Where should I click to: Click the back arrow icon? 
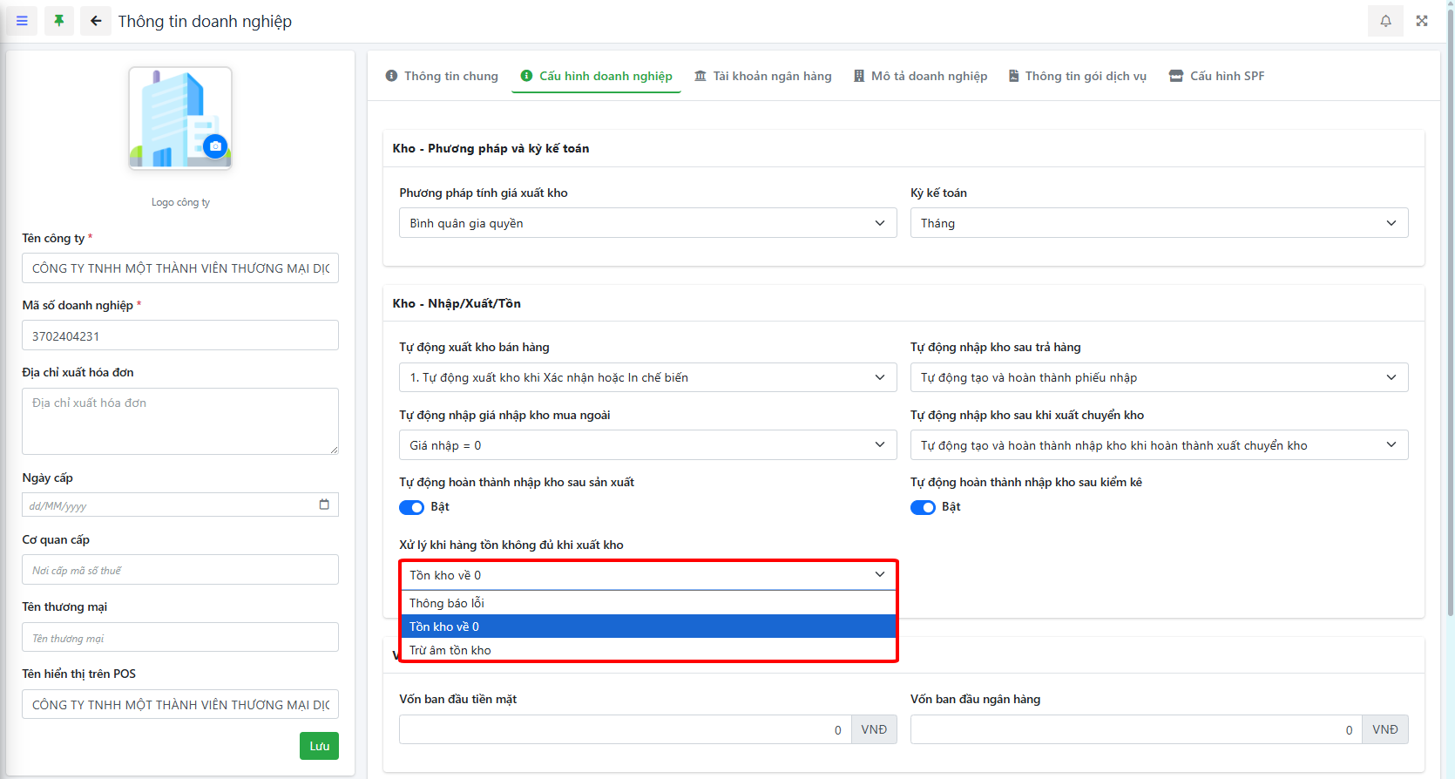96,21
